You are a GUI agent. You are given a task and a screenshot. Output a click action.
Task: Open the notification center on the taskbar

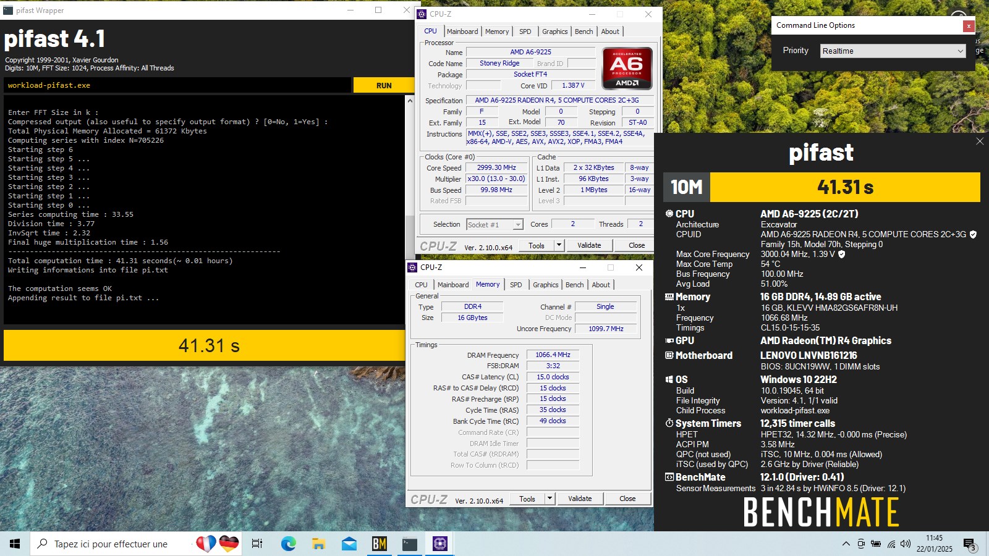pos(969,544)
